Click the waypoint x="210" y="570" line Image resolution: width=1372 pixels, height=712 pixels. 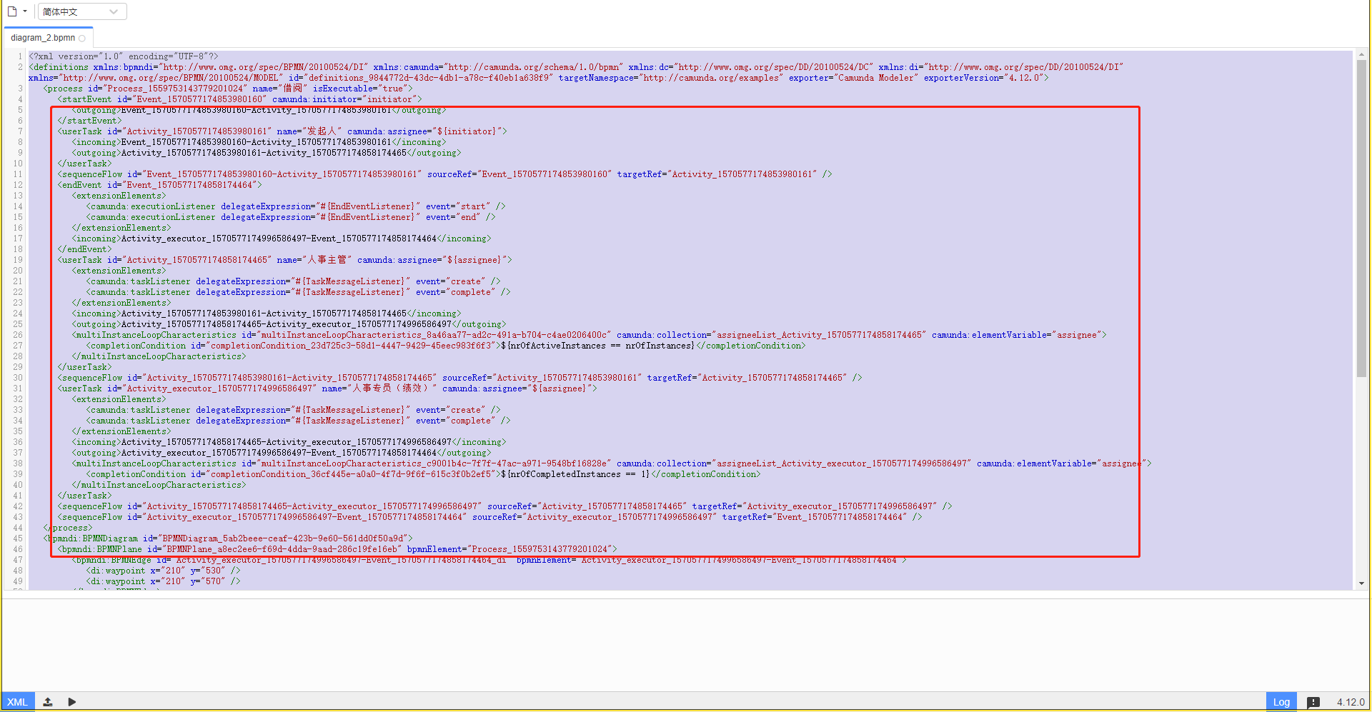tap(164, 581)
